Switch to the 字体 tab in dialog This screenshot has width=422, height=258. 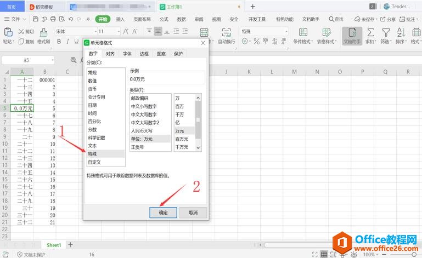(x=127, y=54)
